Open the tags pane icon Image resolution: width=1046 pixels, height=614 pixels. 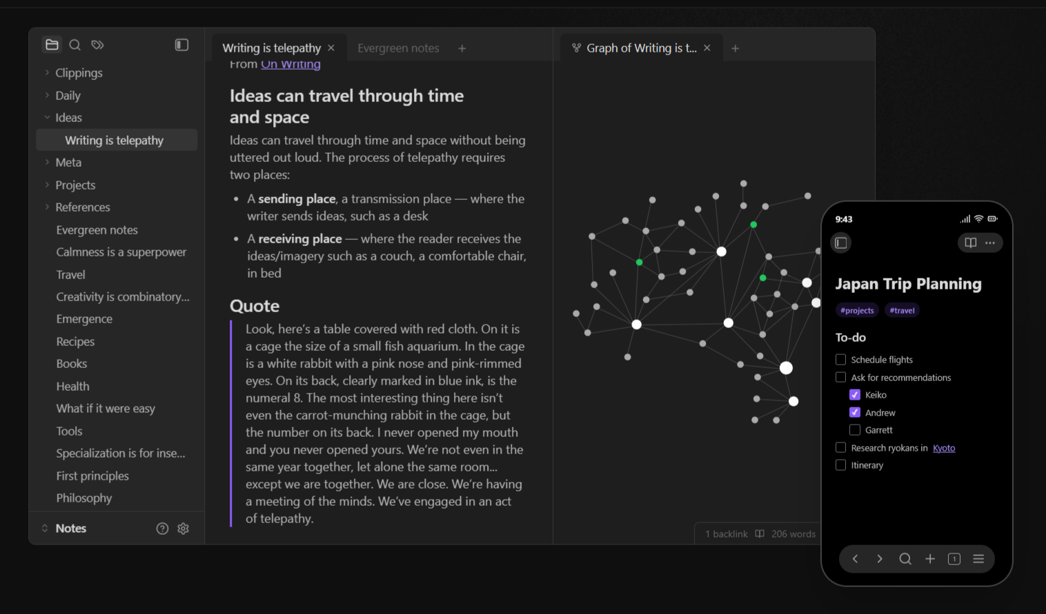(97, 45)
